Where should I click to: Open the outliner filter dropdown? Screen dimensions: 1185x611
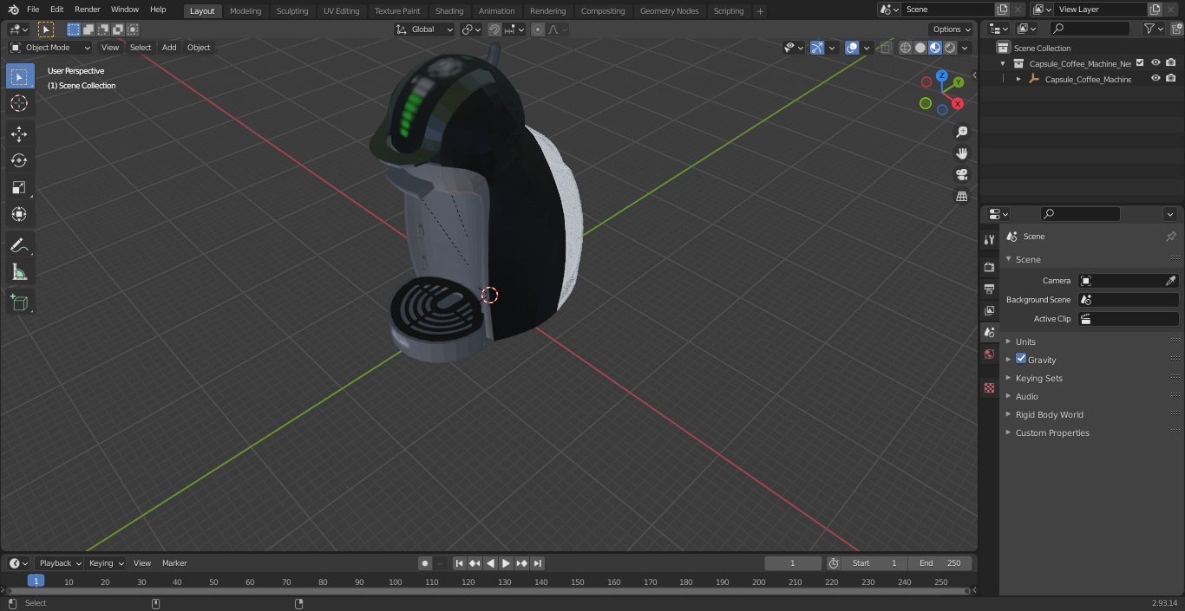(1153, 29)
